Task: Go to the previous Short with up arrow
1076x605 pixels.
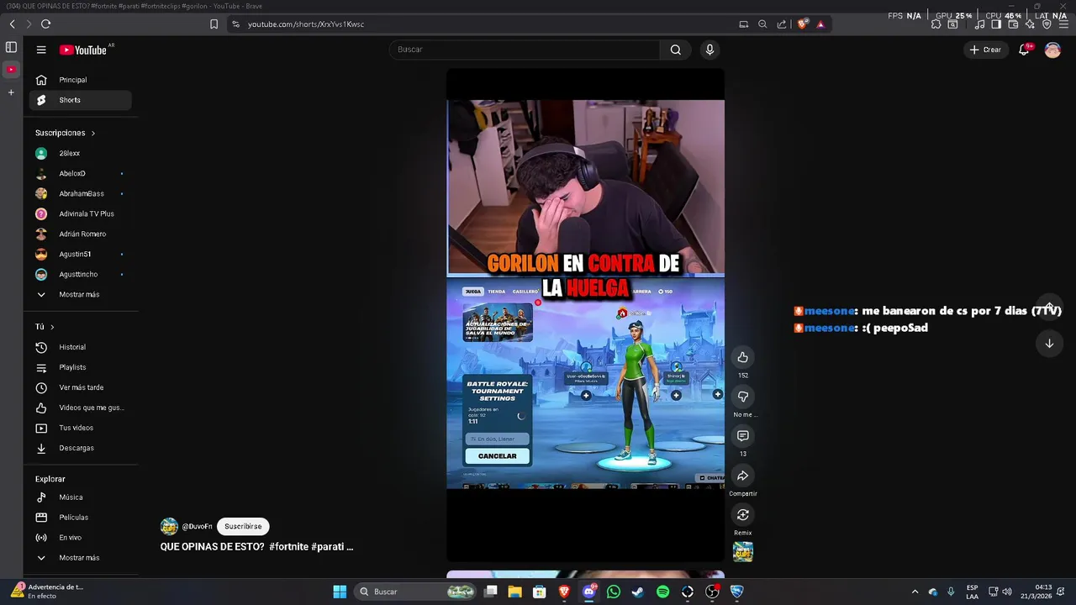Action: coord(1049,306)
